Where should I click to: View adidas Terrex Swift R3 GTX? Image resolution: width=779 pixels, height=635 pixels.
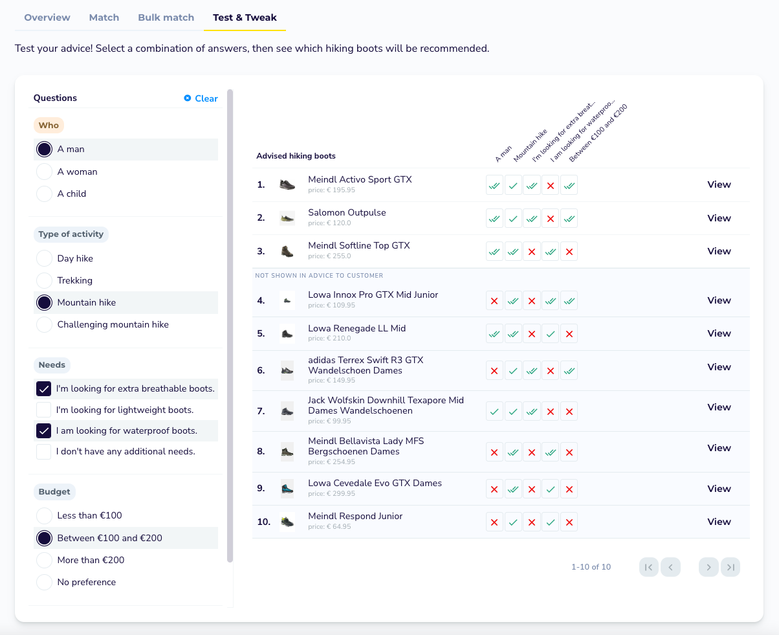tap(719, 367)
